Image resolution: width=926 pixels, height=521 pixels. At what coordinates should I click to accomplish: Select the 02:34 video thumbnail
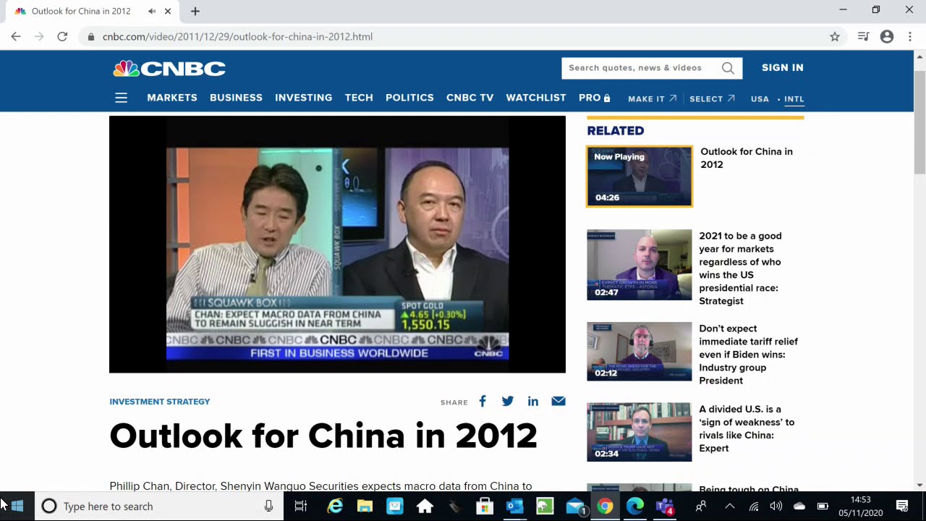640,432
